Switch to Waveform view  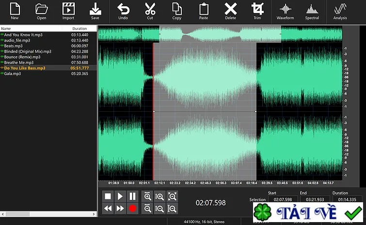tap(285, 11)
